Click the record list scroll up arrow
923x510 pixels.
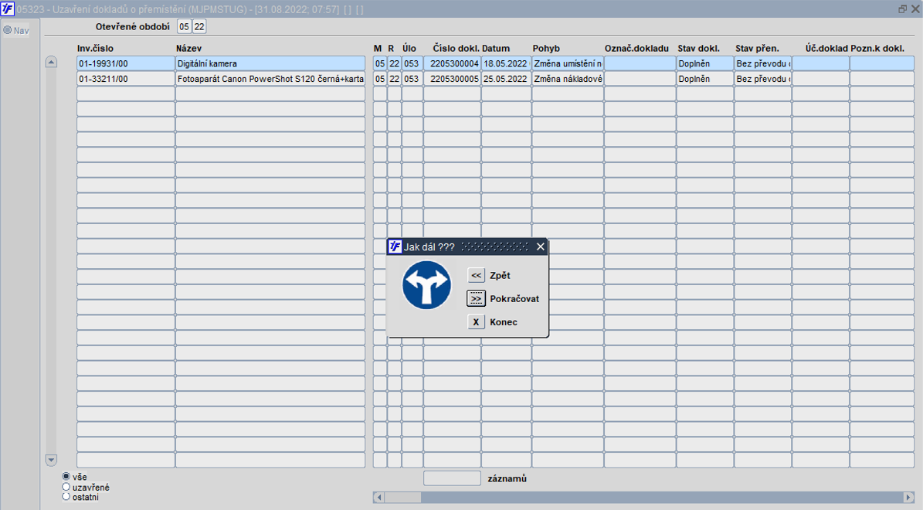coord(51,62)
